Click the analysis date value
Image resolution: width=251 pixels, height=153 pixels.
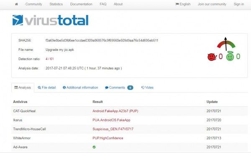[84, 68]
